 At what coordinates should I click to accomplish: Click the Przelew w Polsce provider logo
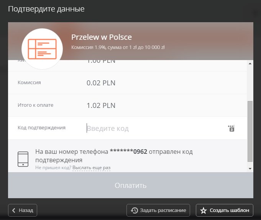42,49
